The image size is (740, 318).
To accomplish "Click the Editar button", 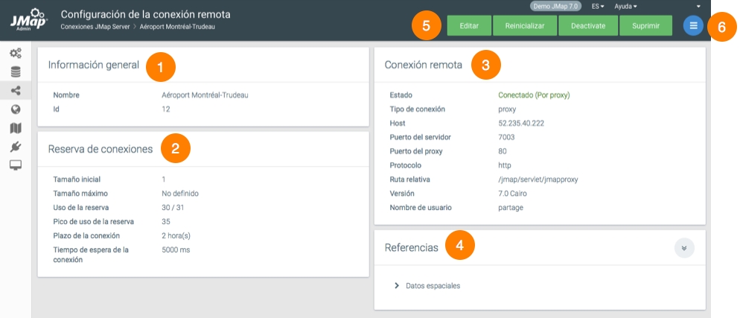I will click(469, 26).
